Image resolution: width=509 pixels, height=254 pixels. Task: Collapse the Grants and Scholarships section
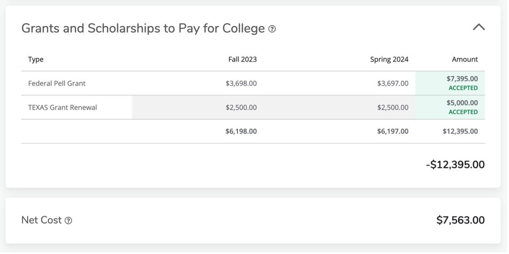click(x=479, y=27)
